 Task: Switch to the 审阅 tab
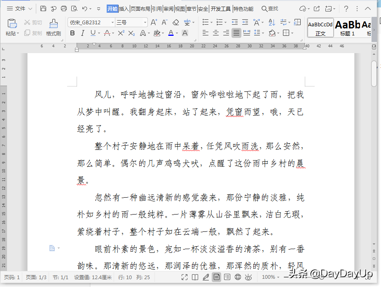pos(168,9)
